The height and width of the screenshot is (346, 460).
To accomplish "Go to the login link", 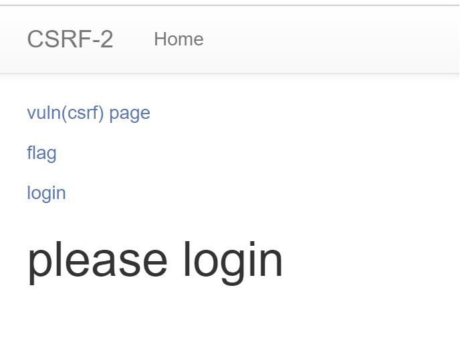I will pos(46,193).
